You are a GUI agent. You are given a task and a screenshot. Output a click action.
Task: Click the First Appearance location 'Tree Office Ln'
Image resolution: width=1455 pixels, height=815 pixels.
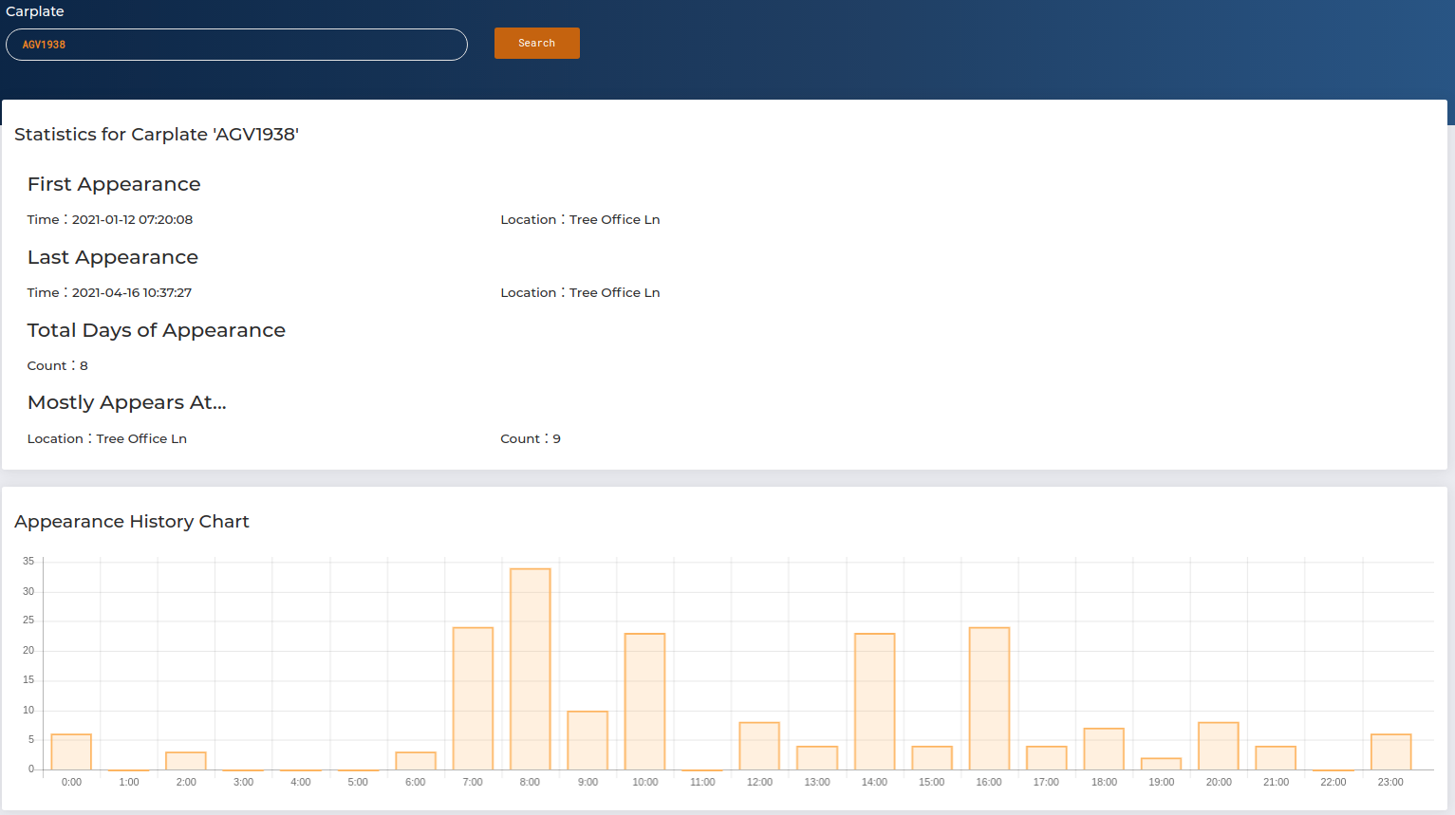tap(614, 219)
